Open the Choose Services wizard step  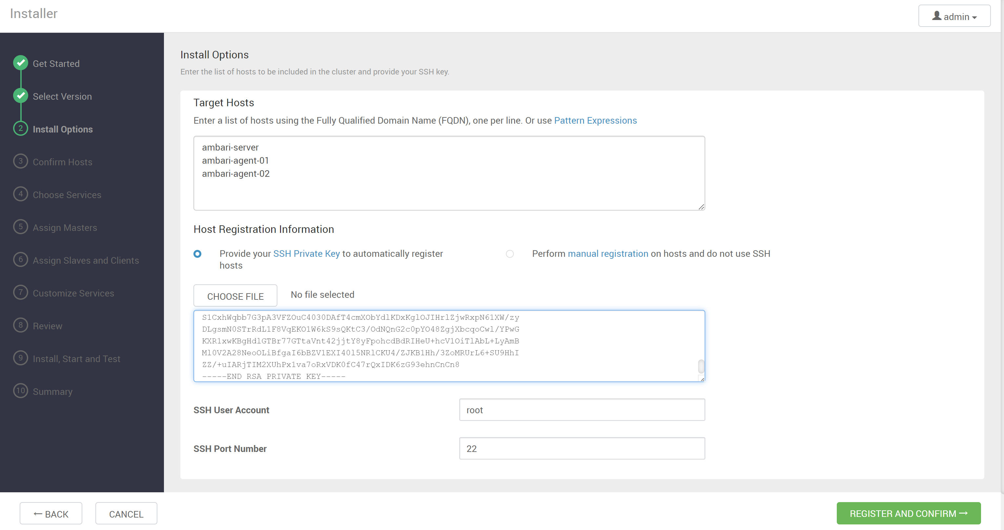point(67,195)
